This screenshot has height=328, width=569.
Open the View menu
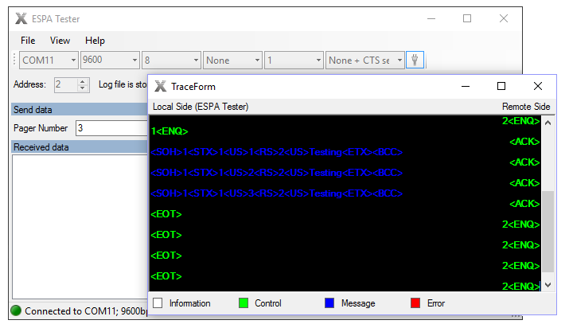[60, 41]
